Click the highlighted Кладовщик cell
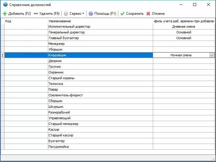 [100, 55]
